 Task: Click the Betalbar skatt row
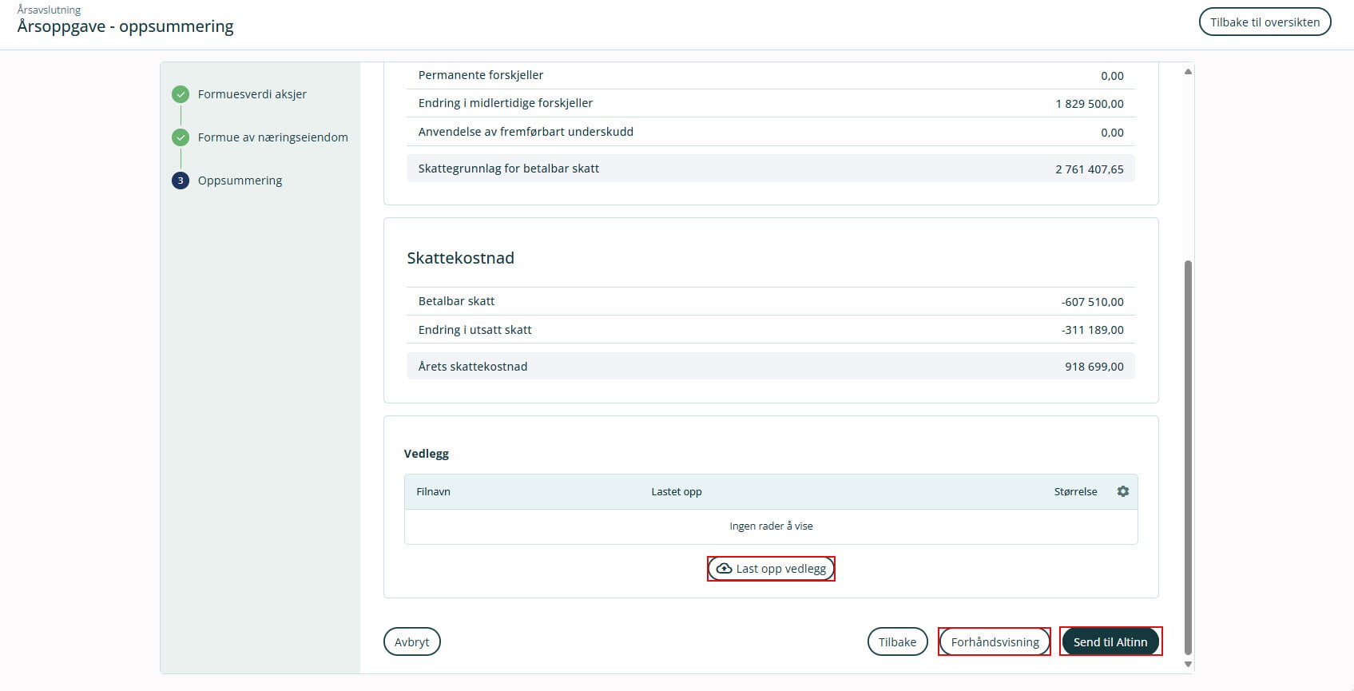[x=770, y=301]
